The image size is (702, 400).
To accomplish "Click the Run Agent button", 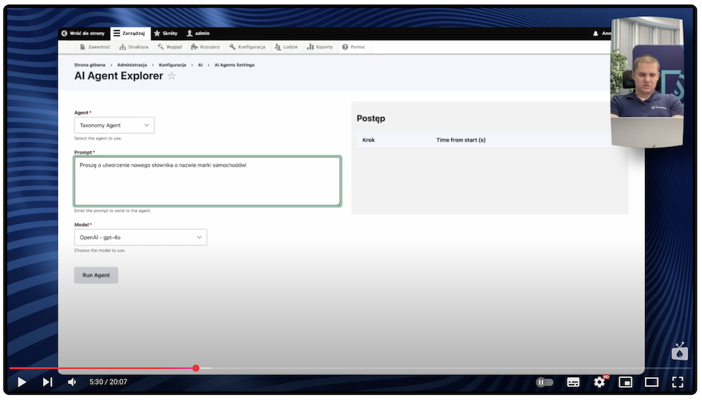I will click(96, 275).
